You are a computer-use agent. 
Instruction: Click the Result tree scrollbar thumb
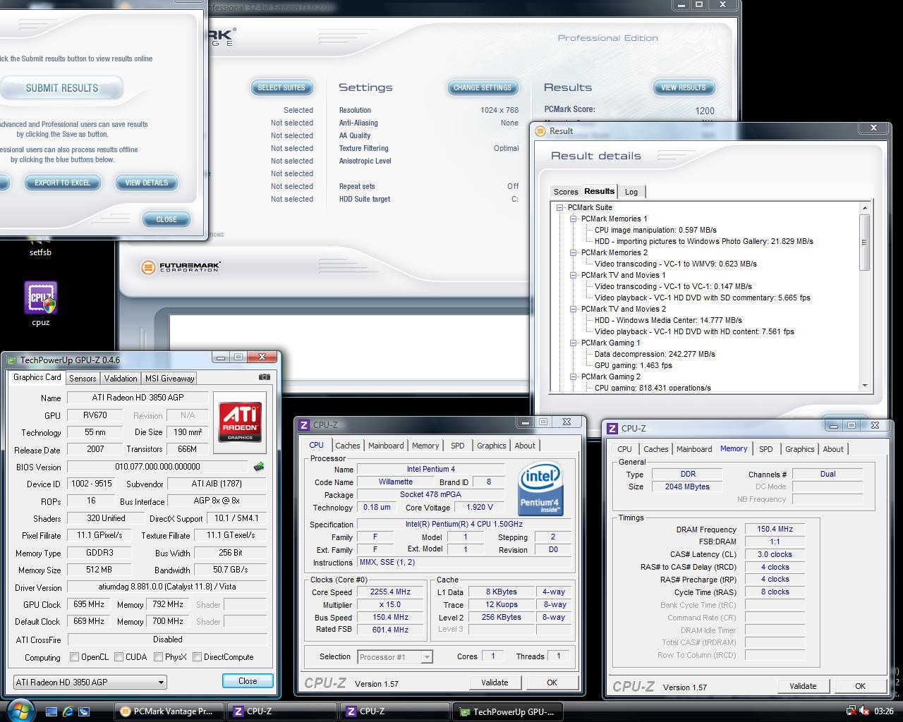(864, 242)
